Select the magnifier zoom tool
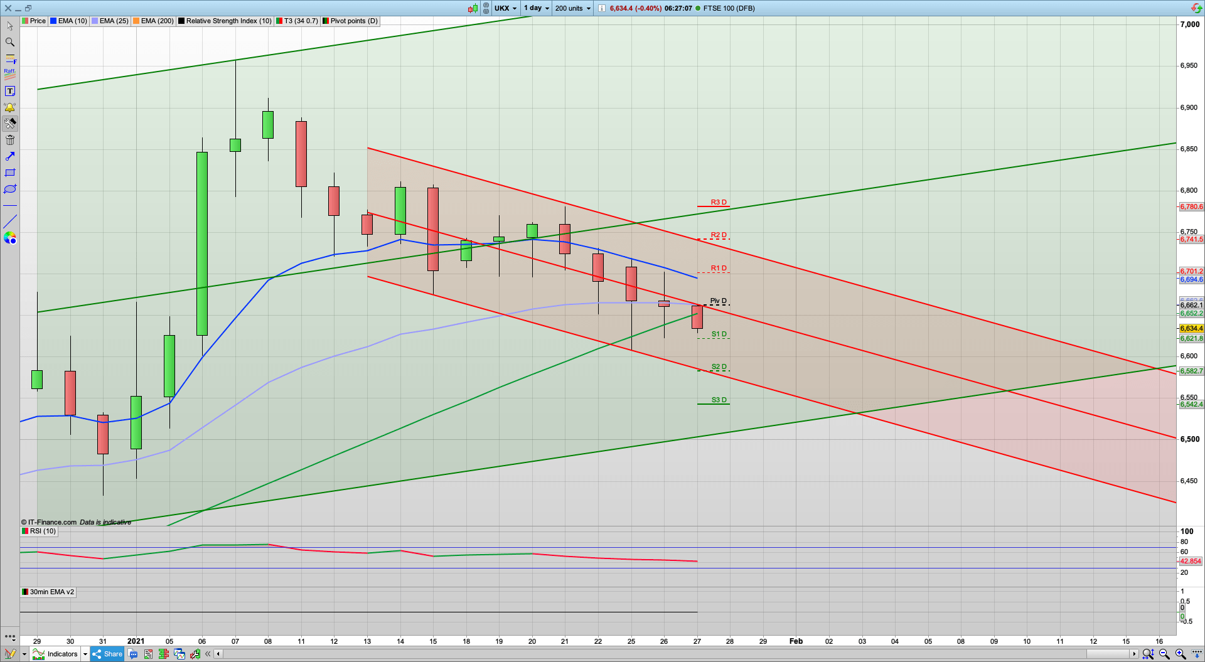Screen dimensions: 1205x662 10,42
